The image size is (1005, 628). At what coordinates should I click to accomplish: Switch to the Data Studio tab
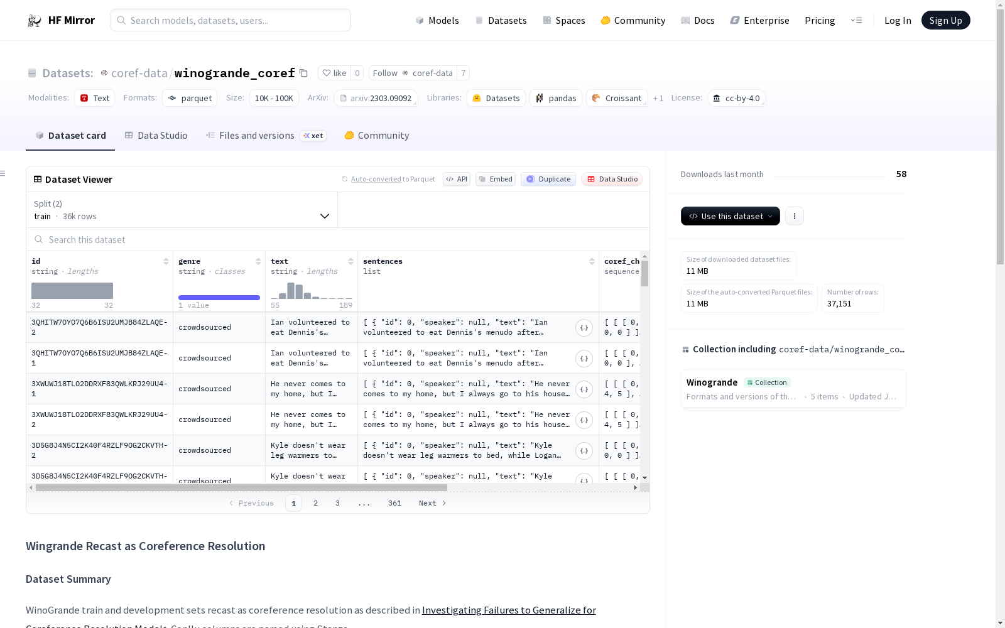[156, 136]
